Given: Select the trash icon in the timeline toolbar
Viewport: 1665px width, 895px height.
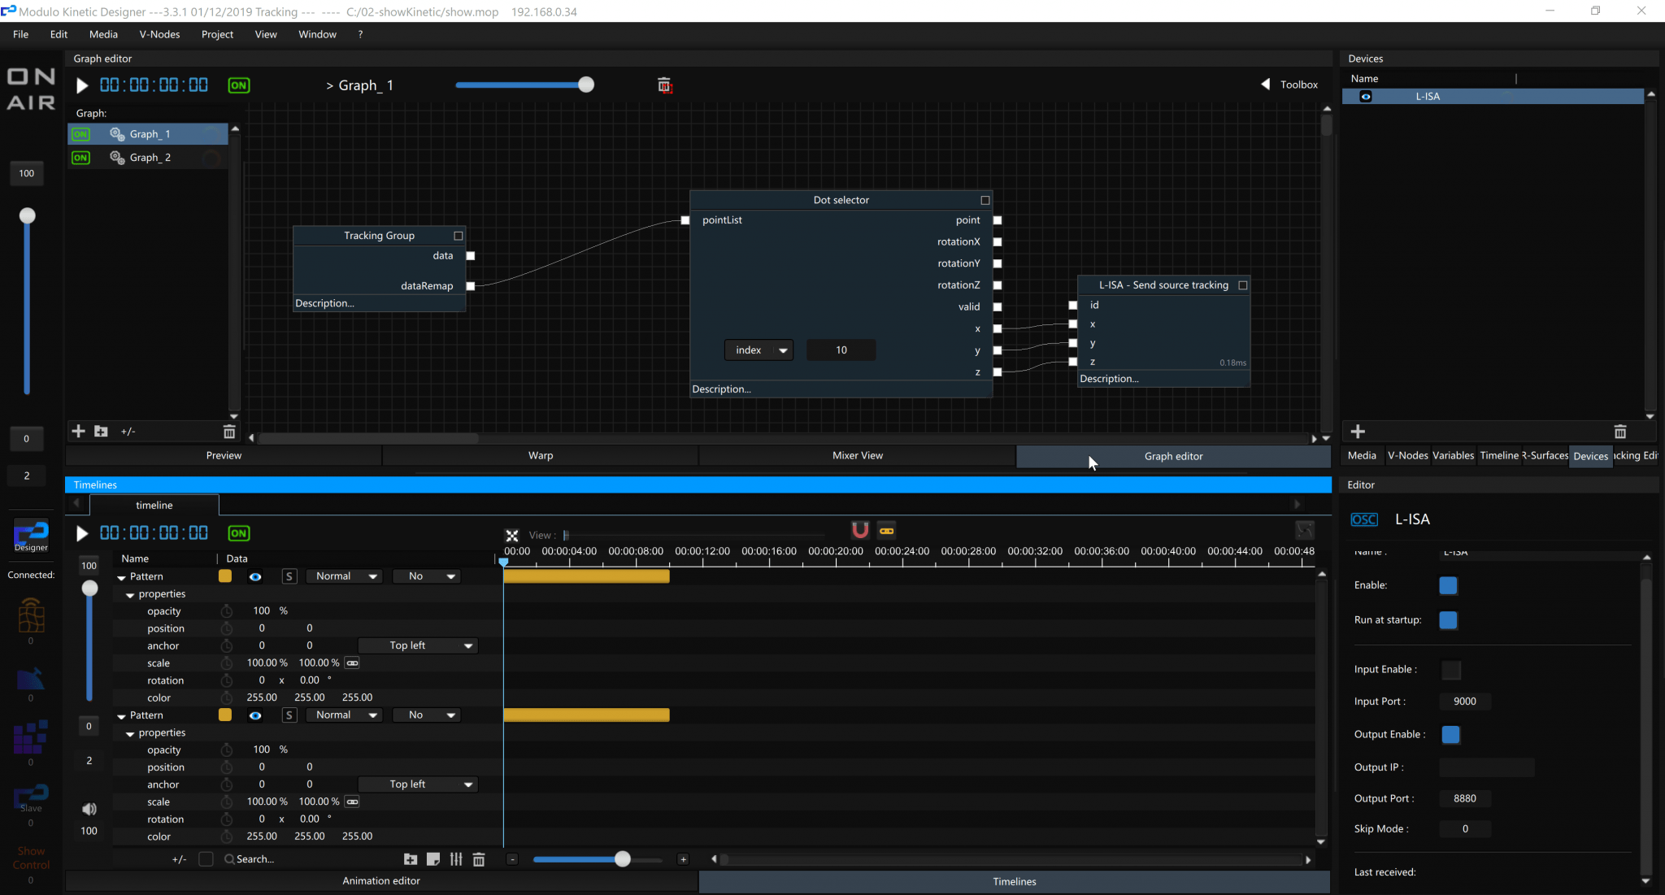Looking at the screenshot, I should tap(479, 859).
